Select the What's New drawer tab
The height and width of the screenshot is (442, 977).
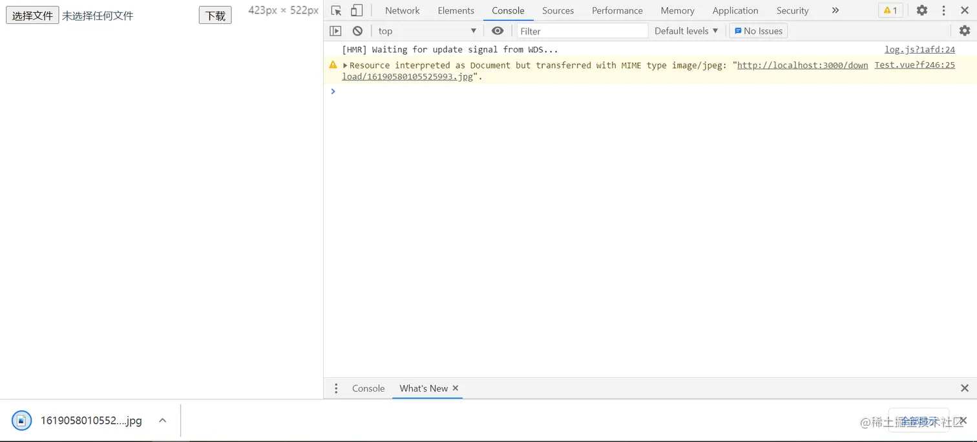point(423,388)
